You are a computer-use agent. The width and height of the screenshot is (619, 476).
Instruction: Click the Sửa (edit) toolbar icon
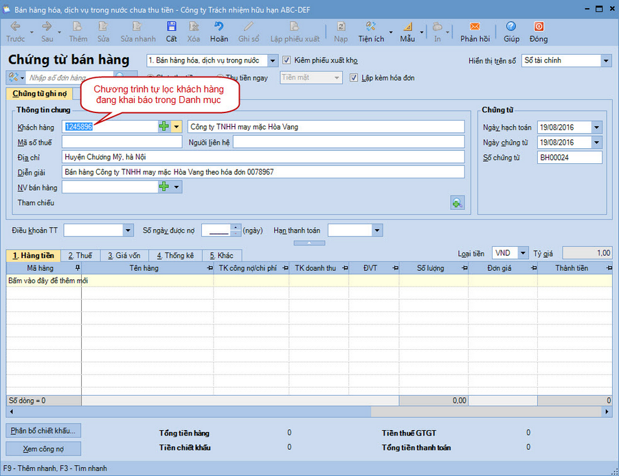(x=103, y=26)
